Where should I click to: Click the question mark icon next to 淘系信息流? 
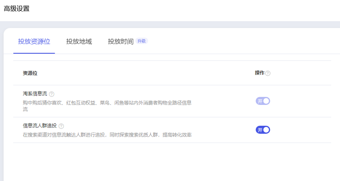pos(51,94)
